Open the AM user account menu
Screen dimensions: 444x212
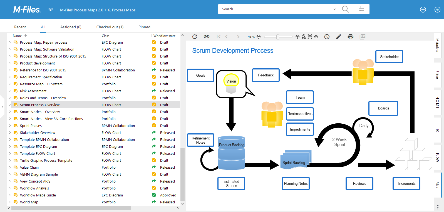(437, 10)
